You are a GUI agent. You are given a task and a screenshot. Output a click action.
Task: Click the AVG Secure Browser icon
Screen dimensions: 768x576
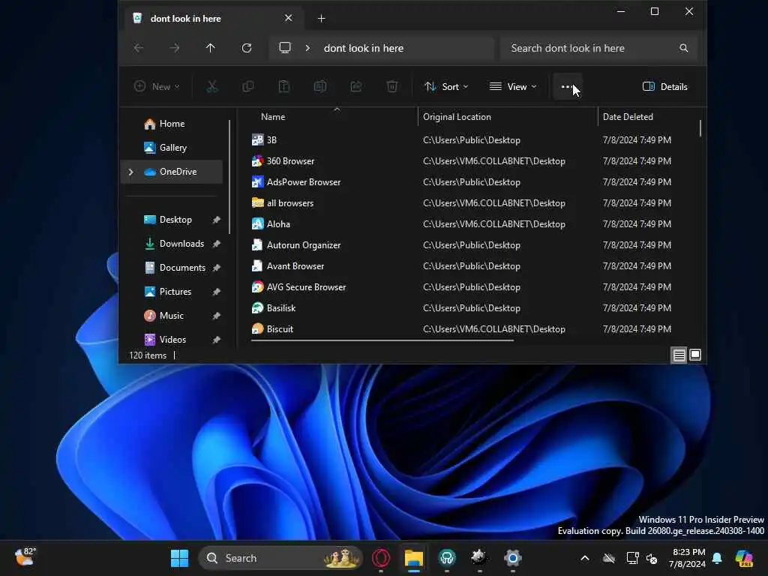coord(258,286)
